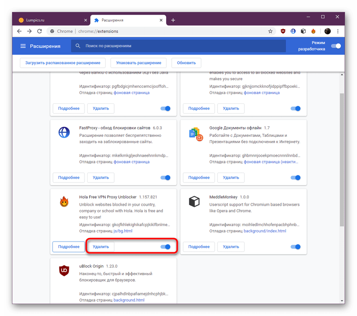Image resolution: width=357 pixels, height=316 pixels.
Task: Toggle Google Документы офлайн off
Action: click(x=295, y=177)
